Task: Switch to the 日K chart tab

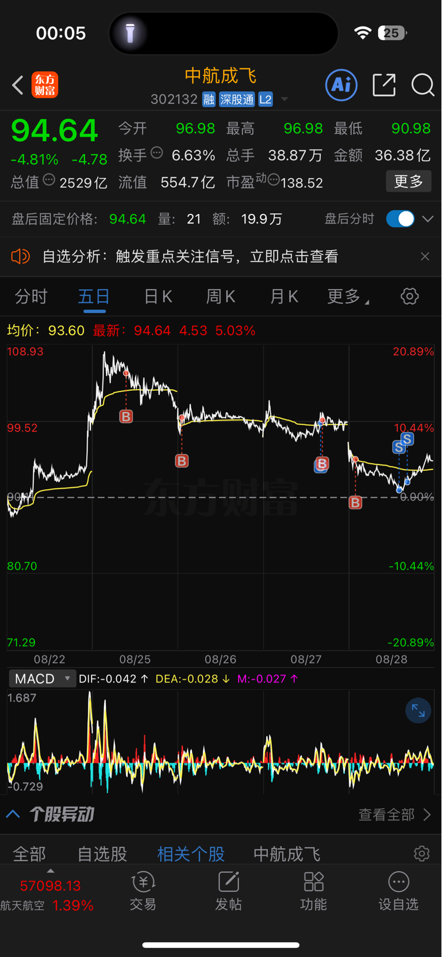Action: click(157, 297)
